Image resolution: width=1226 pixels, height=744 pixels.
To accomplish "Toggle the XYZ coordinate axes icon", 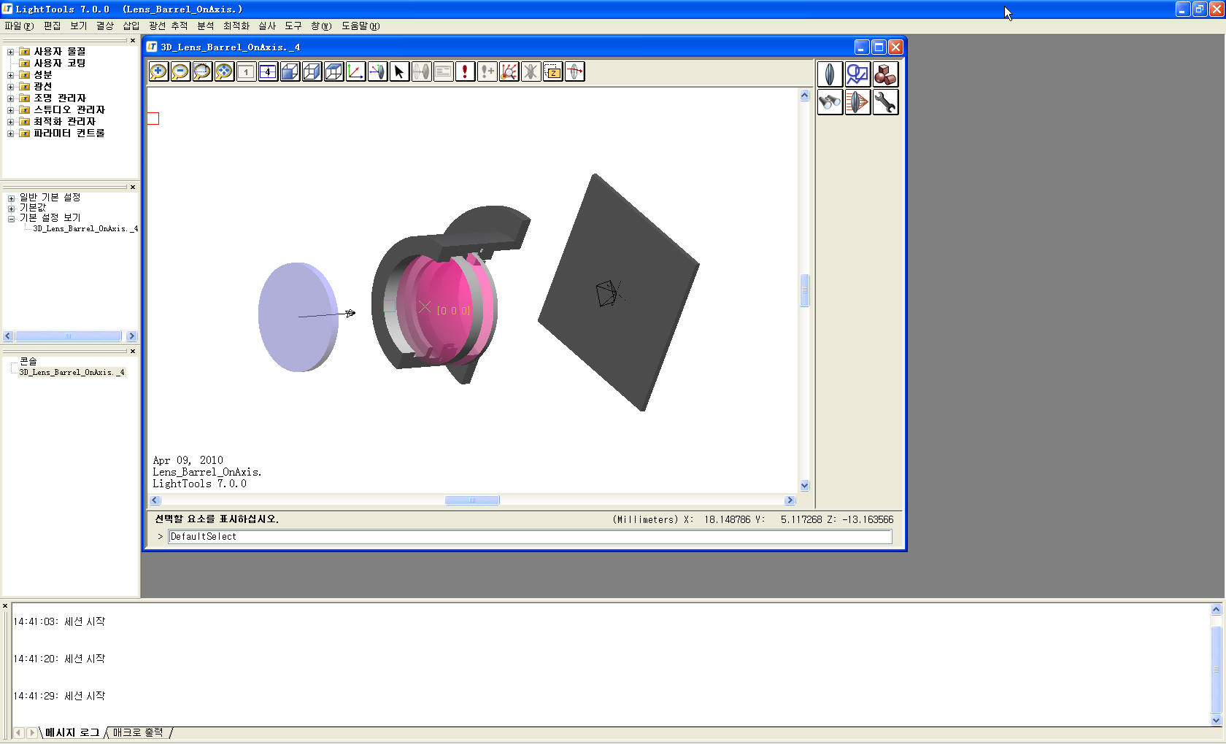I will click(355, 71).
